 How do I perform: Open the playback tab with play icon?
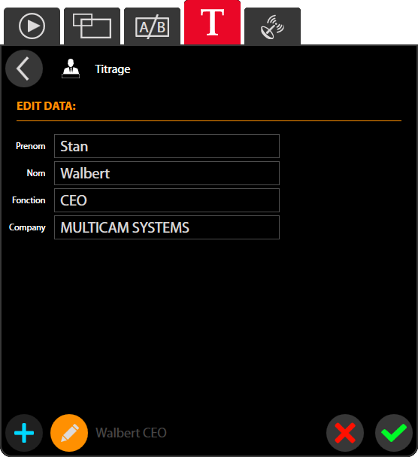pyautogui.click(x=32, y=26)
